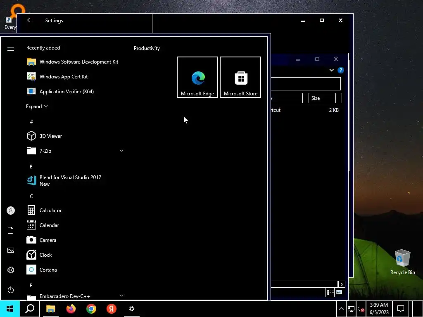Open File Explorer from taskbar
Screen dimensions: 423x317
point(50,309)
